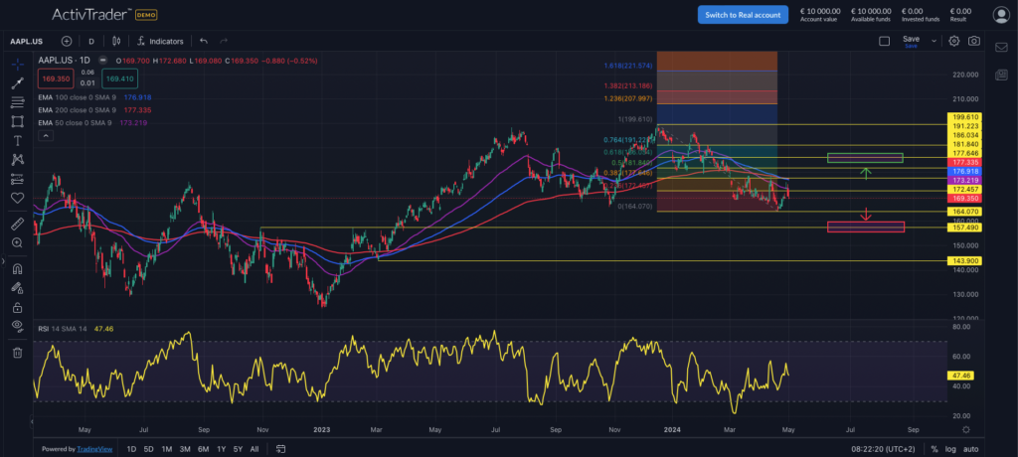Collapse the indicator legend chevron
The height and width of the screenshot is (457, 1018).
coord(46,136)
